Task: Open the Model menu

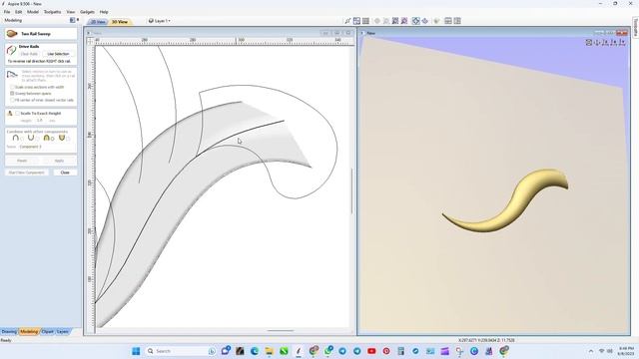Action: point(33,12)
